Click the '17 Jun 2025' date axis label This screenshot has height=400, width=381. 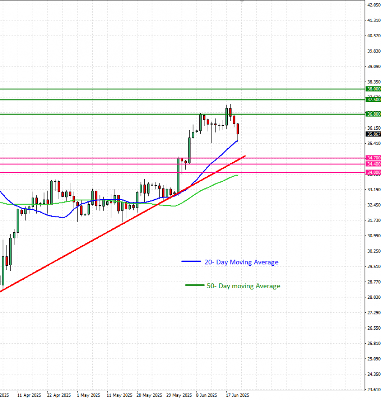coord(237,395)
